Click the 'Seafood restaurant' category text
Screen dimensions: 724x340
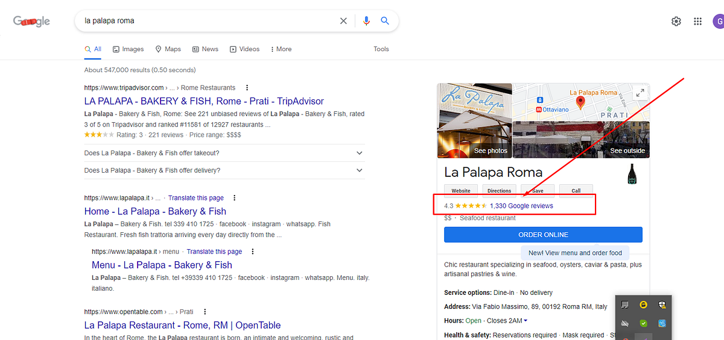coord(487,218)
